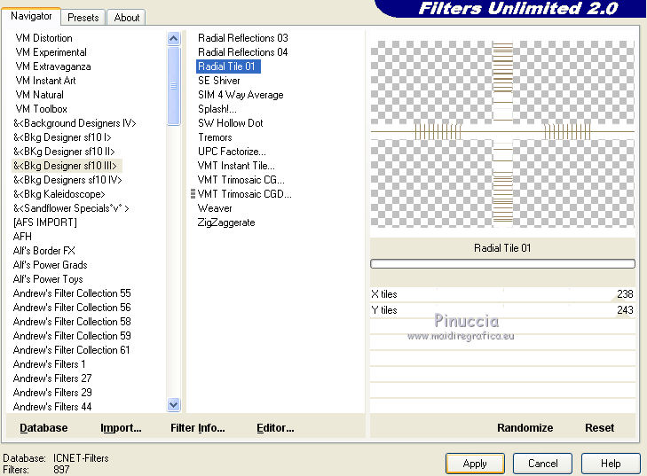Choose SW Hollow Dot filter
This screenshot has height=476, width=647.
pyautogui.click(x=230, y=123)
